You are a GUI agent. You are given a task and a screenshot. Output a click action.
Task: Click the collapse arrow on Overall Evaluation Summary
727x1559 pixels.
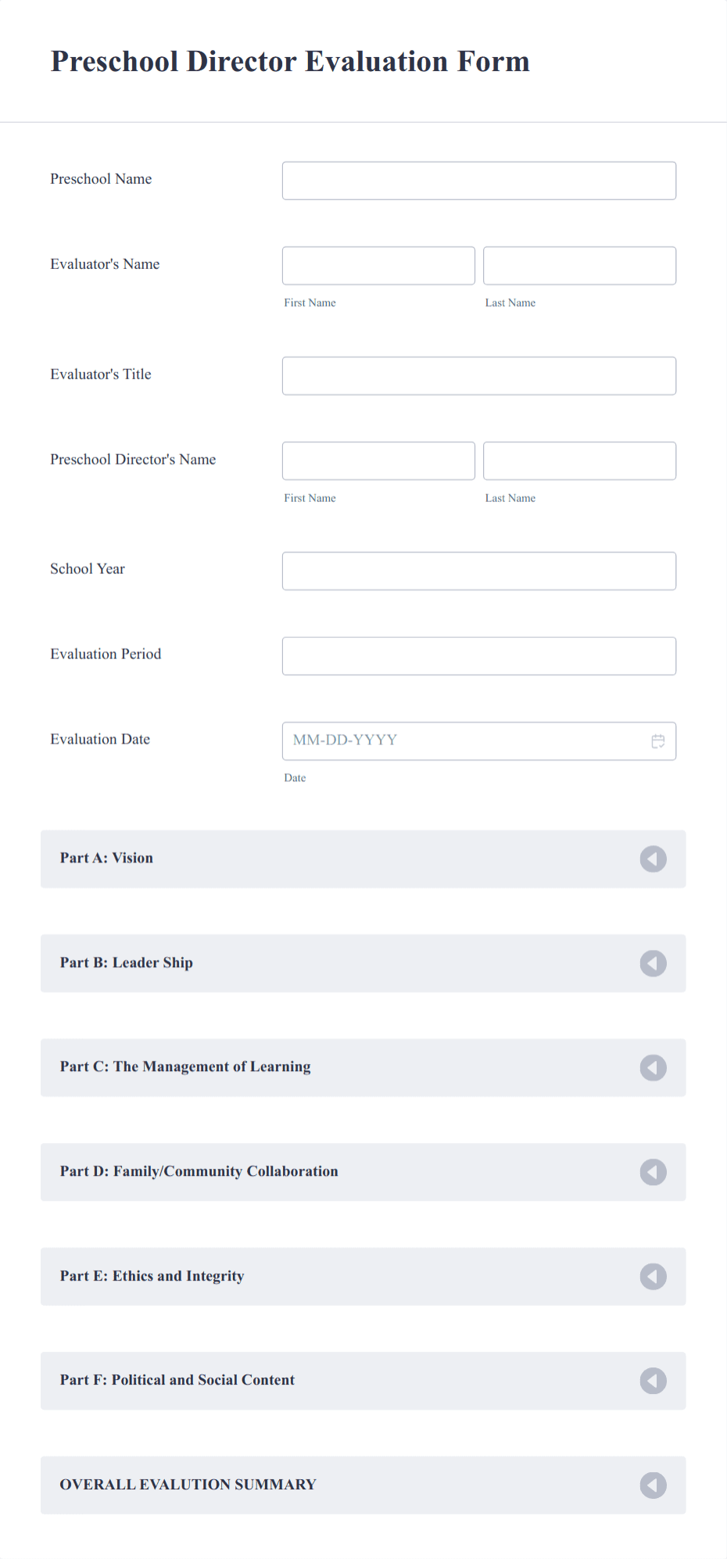(653, 1485)
